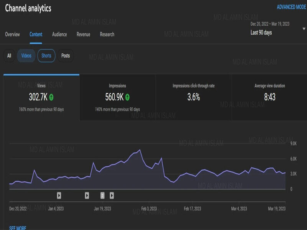The image size is (307, 230).
Task: Click the 560.9K impressions value
Action: [114, 97]
